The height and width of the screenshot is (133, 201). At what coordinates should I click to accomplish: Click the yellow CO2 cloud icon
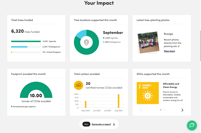point(79,85)
